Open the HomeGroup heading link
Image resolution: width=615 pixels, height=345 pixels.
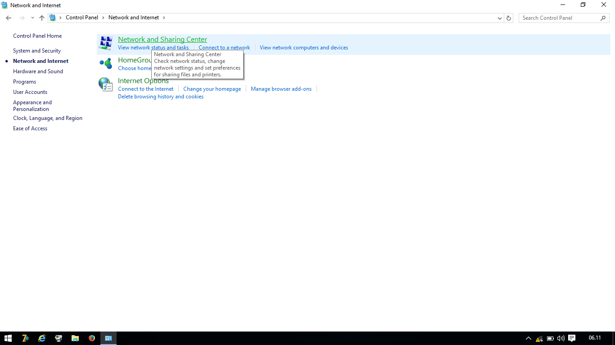click(135, 60)
